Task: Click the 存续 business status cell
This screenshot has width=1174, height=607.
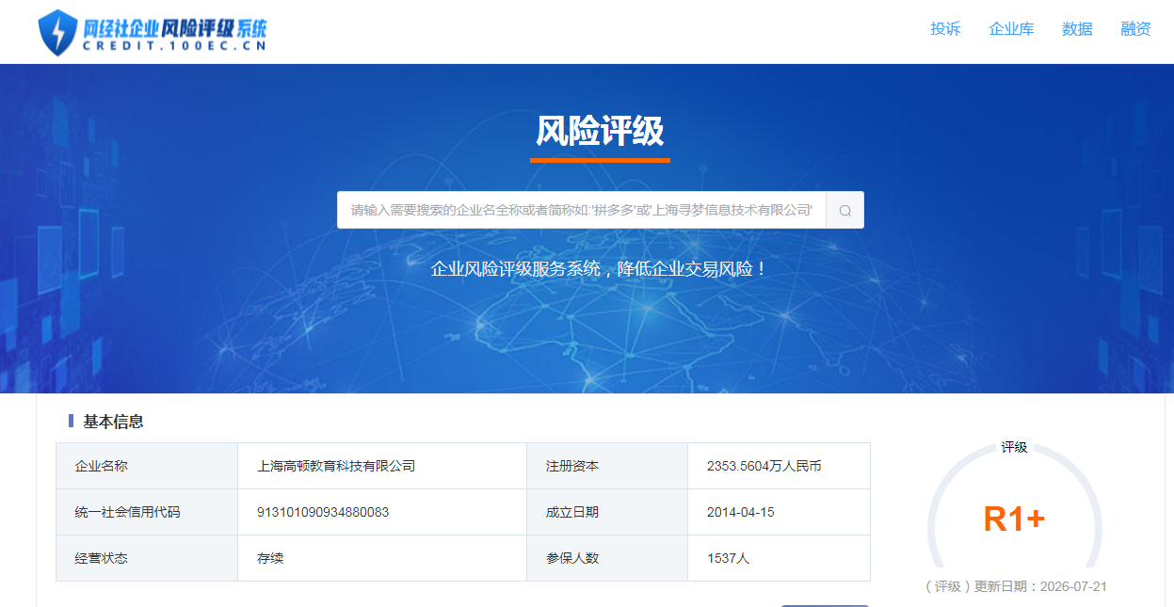Action: (382, 558)
